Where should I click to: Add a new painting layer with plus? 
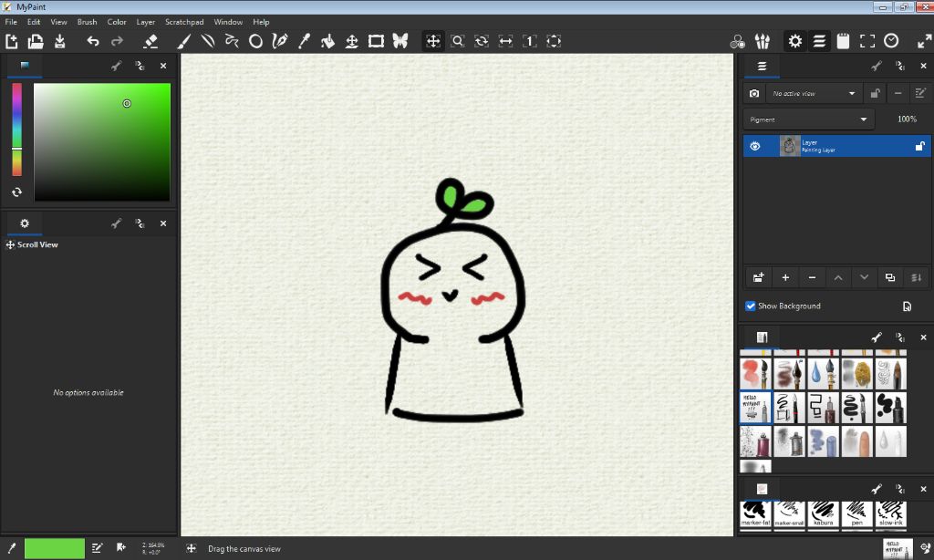coord(785,277)
